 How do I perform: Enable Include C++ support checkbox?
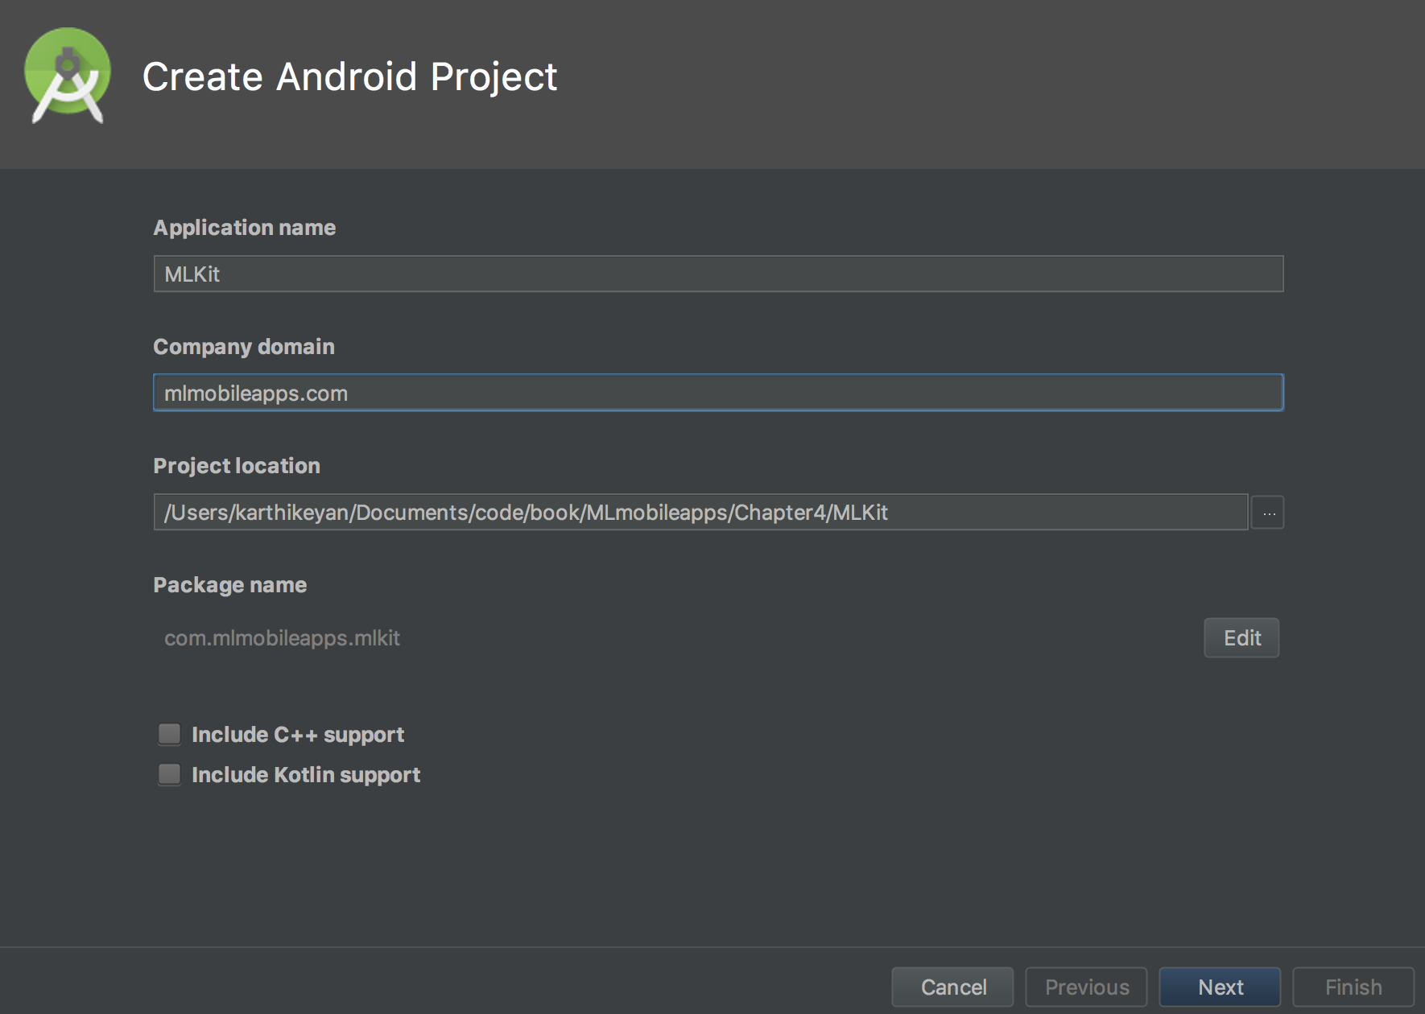coord(169,734)
